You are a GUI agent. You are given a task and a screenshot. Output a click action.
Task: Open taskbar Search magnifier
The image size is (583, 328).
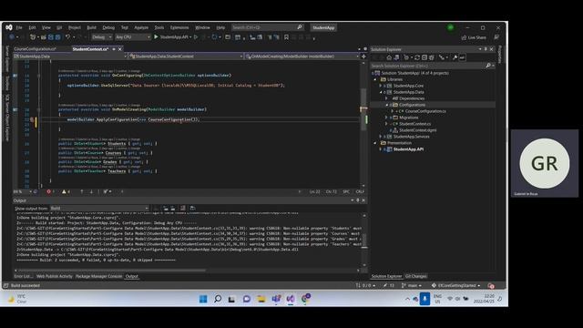click(x=218, y=299)
